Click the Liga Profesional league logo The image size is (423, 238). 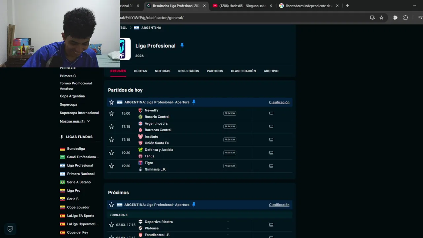[x=125, y=49]
